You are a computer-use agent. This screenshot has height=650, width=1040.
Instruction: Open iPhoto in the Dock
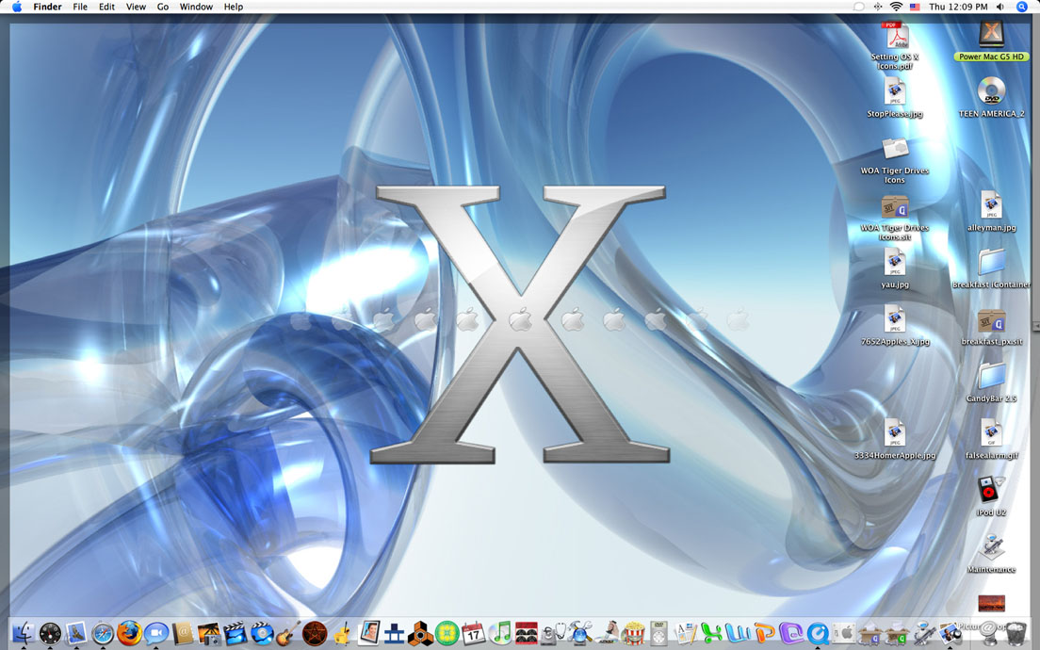[x=209, y=633]
